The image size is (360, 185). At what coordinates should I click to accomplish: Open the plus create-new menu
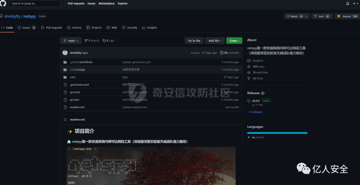click(355, 3)
